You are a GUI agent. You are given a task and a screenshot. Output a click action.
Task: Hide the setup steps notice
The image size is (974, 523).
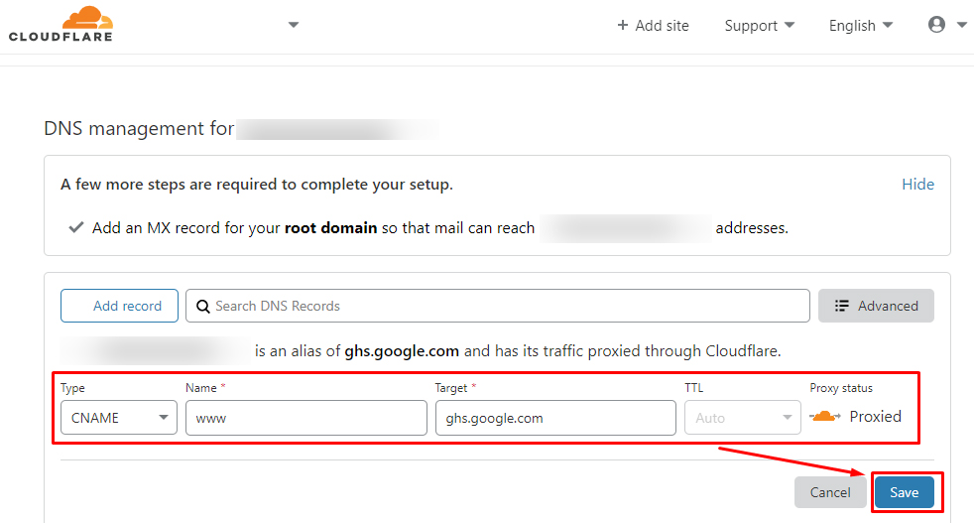coord(917,184)
